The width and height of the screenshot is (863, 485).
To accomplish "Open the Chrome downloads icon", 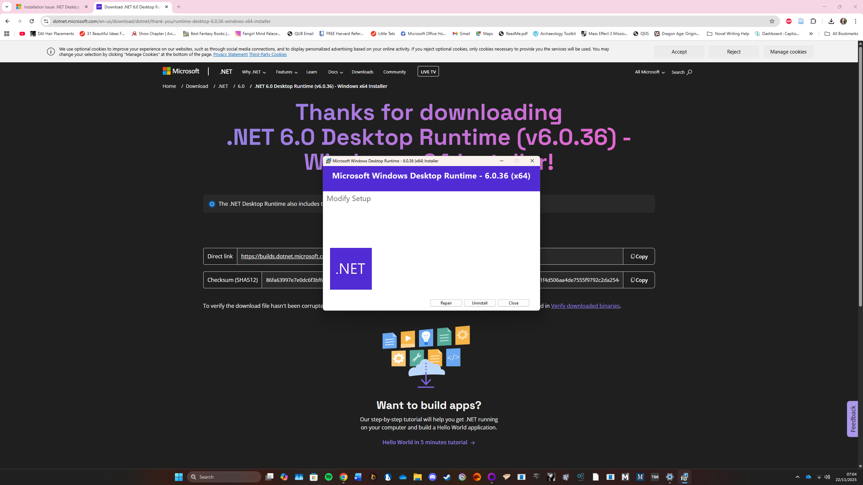I will [831, 21].
